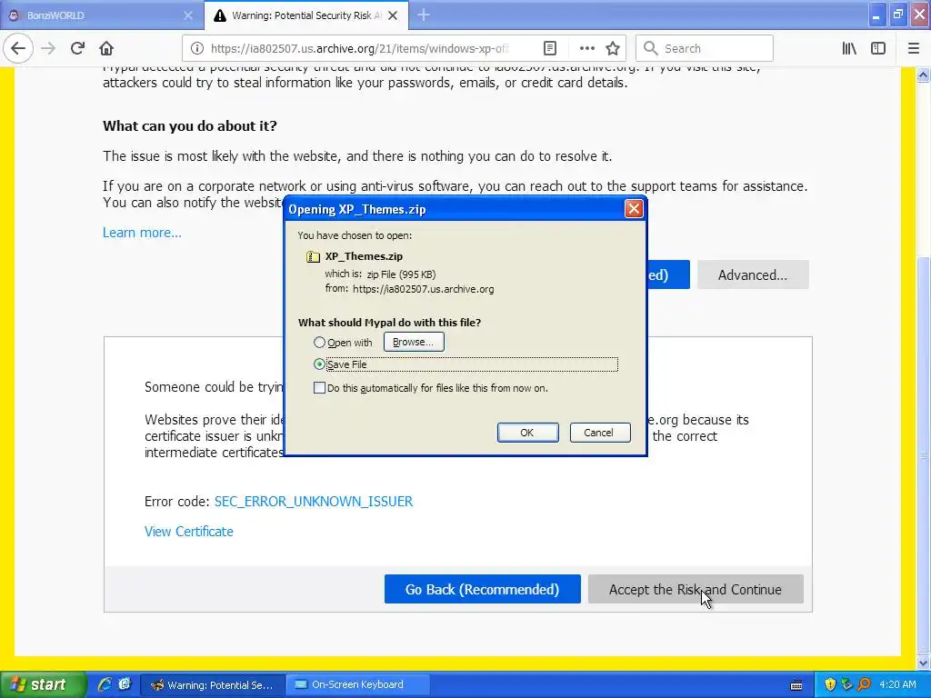
Task: Go back using the browser back arrow
Action: [18, 48]
